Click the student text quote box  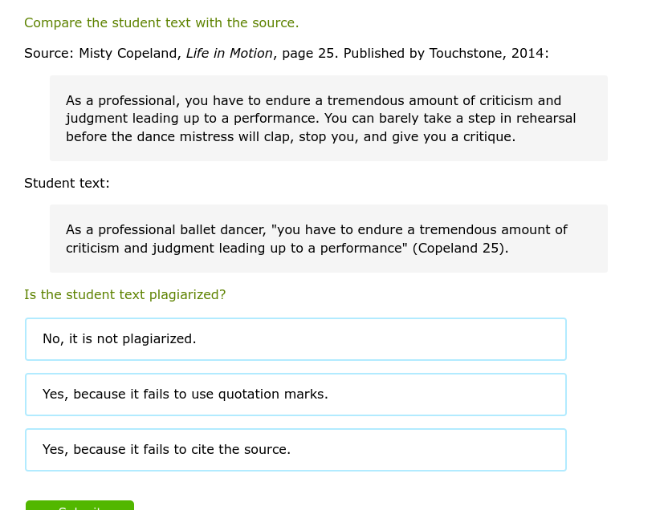(x=328, y=238)
